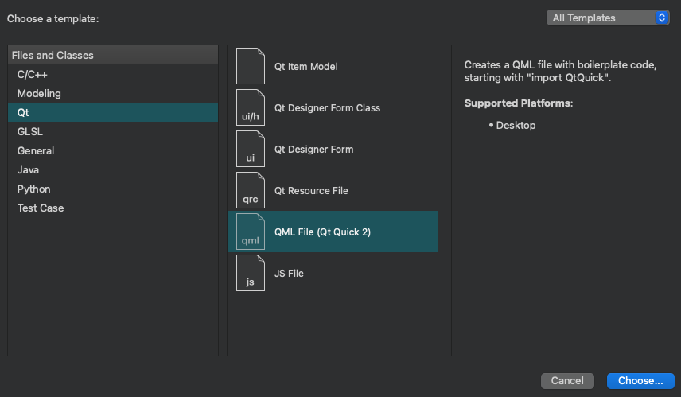
Task: Select Python category
Action: [113, 189]
